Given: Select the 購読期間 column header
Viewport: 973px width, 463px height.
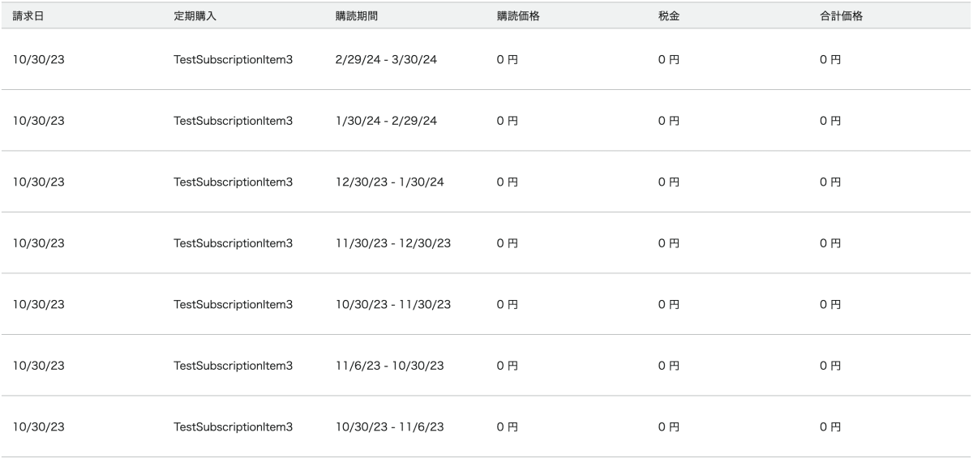Looking at the screenshot, I should [356, 16].
